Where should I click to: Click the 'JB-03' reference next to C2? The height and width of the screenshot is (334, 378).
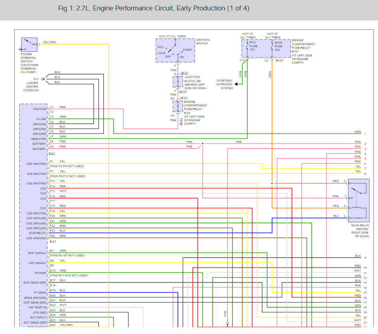(x=279, y=60)
